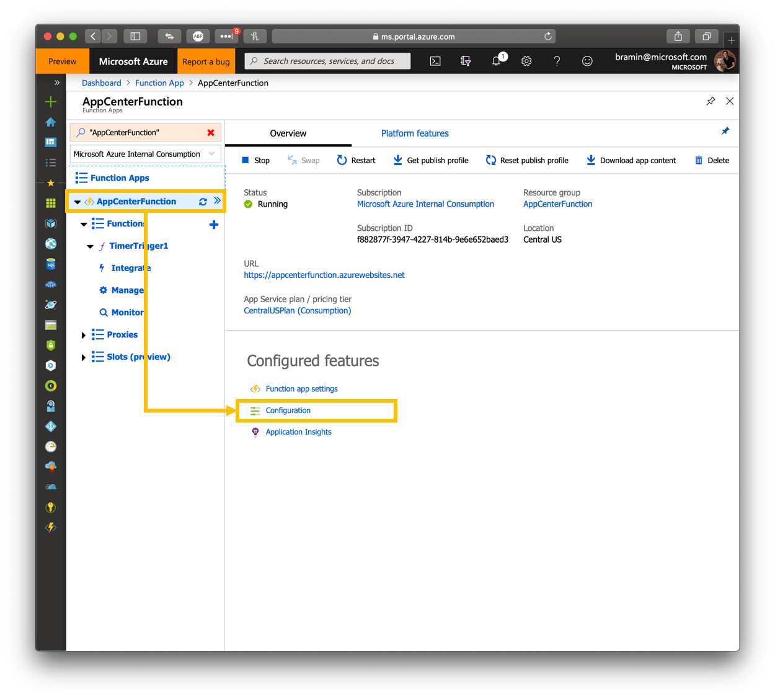
Task: Select the Manage item under TimerTrigger1
Action: pyautogui.click(x=127, y=290)
